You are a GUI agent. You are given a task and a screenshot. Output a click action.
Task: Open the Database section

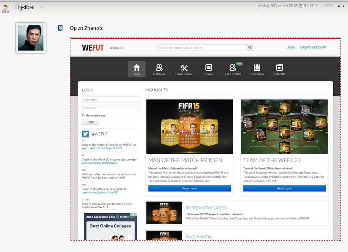pos(159,69)
